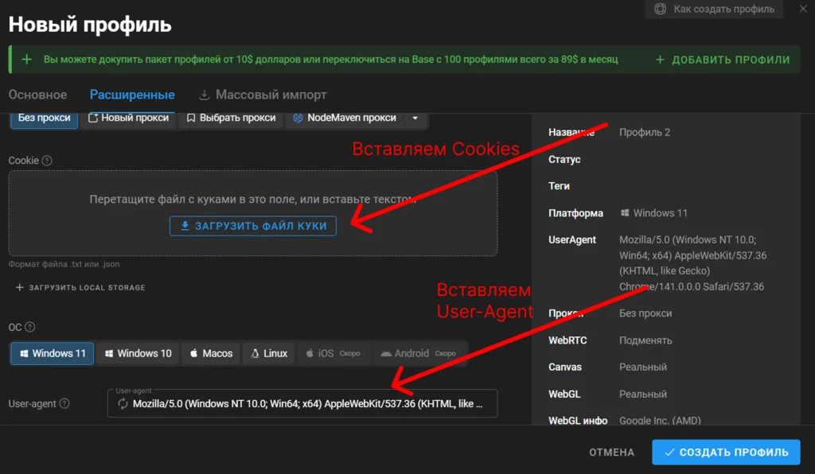Pick Linux as the operating system
Viewport: 815px width, 474px height.
click(x=269, y=353)
